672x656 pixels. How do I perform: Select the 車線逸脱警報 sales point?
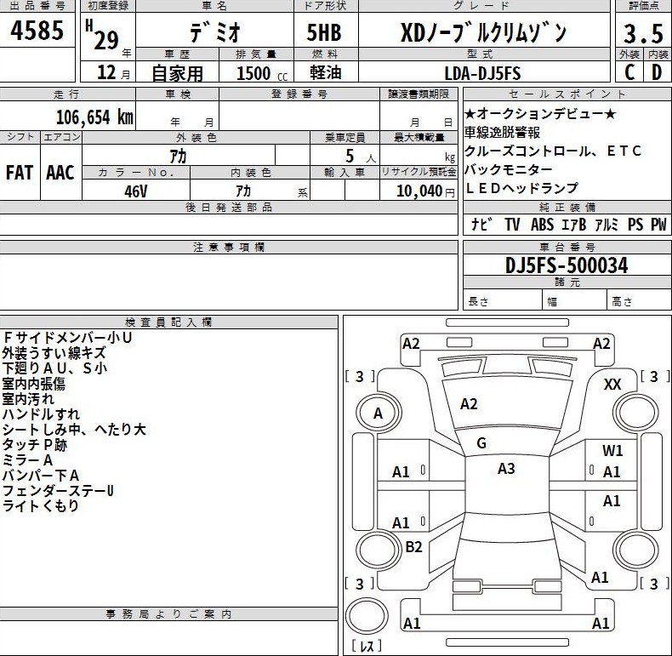click(502, 133)
